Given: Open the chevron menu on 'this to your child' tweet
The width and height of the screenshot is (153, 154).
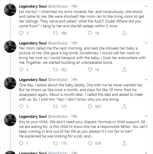Looking at the screenshot, I should pos(146,116).
